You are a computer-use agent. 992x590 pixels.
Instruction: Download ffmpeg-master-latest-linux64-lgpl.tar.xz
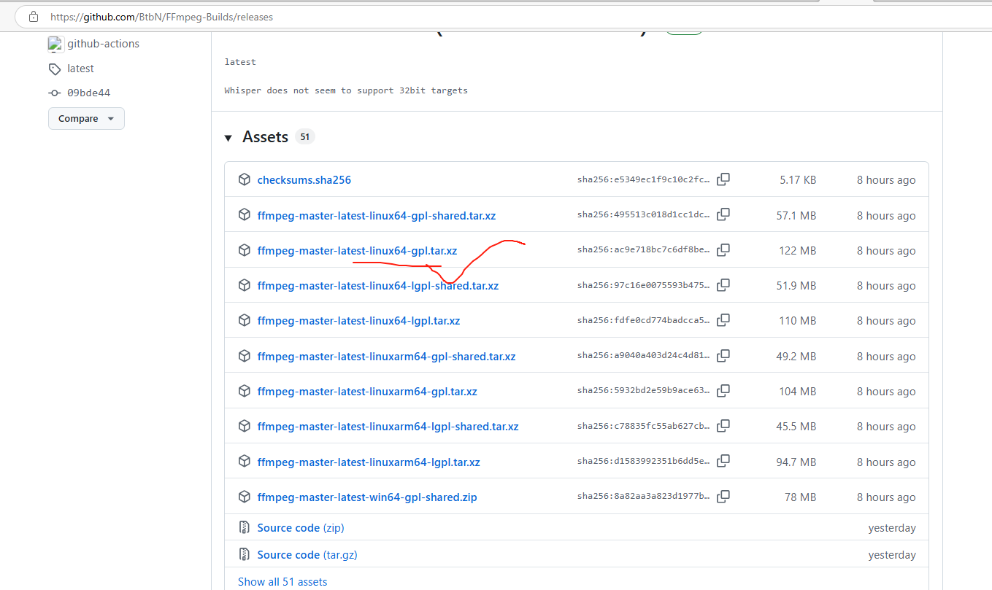click(358, 321)
